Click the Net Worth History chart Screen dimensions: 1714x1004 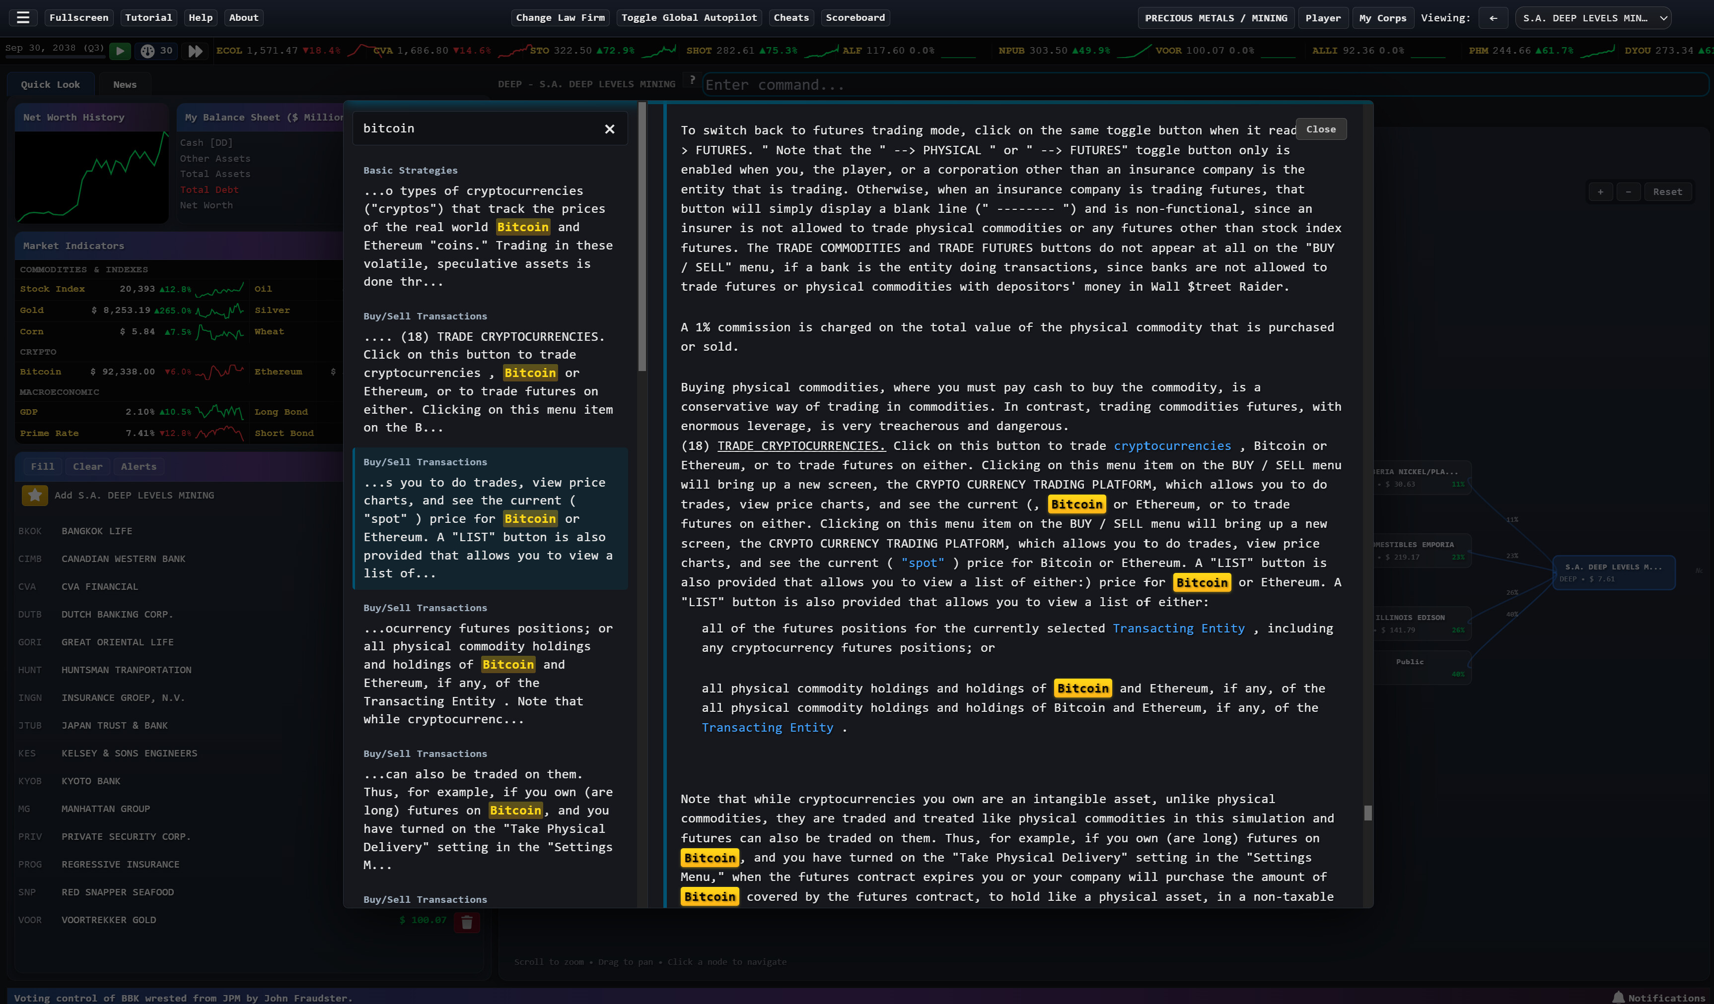pyautogui.click(x=92, y=177)
